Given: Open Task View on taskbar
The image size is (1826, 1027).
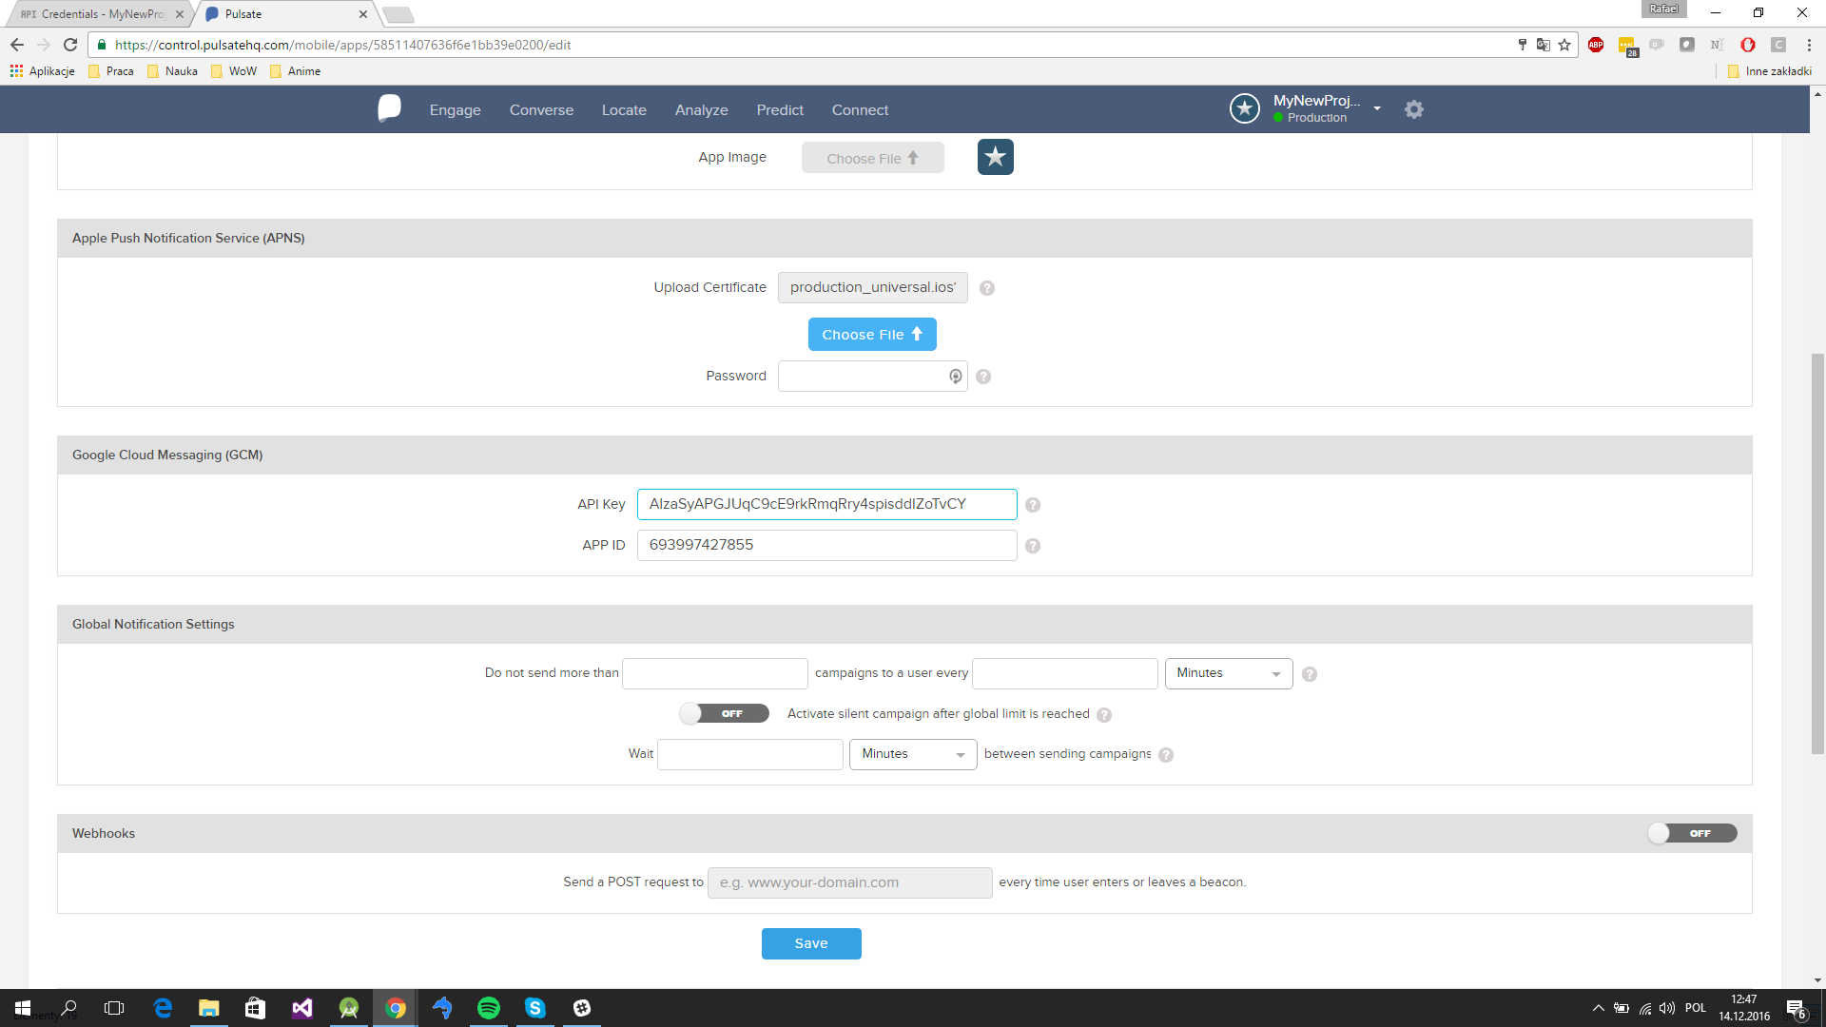Looking at the screenshot, I should 114,1008.
